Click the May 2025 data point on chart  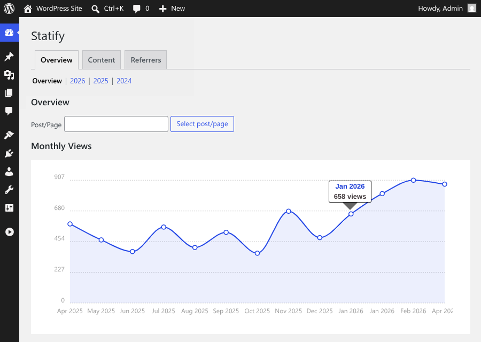pyautogui.click(x=101, y=240)
